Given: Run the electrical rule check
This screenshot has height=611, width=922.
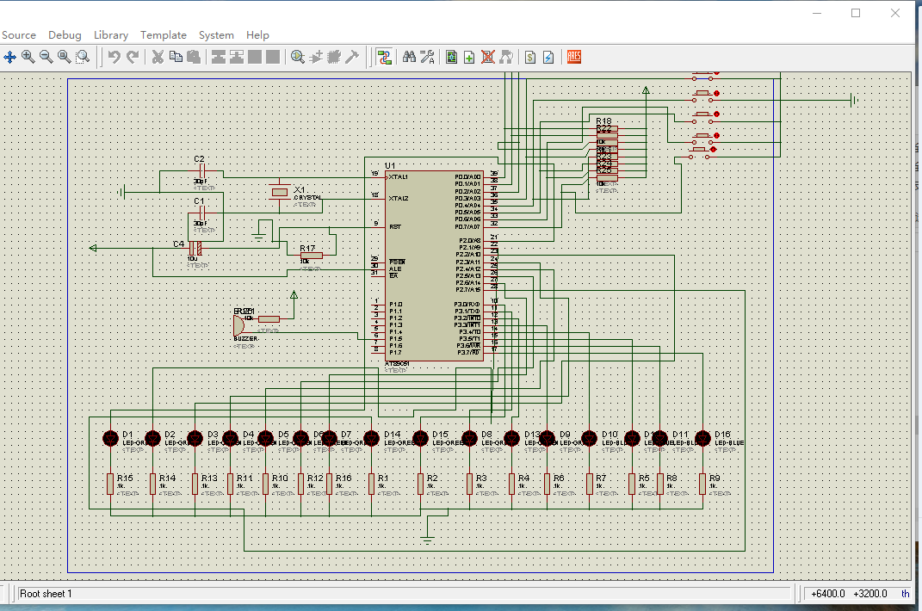Looking at the screenshot, I should 548,57.
